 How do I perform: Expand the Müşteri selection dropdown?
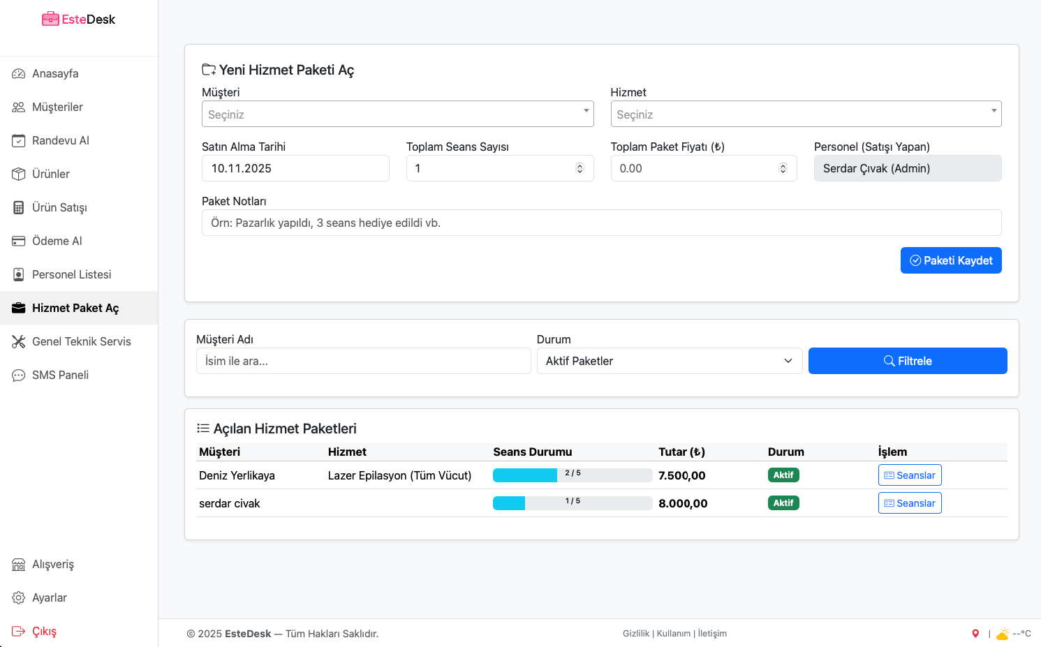pos(397,114)
